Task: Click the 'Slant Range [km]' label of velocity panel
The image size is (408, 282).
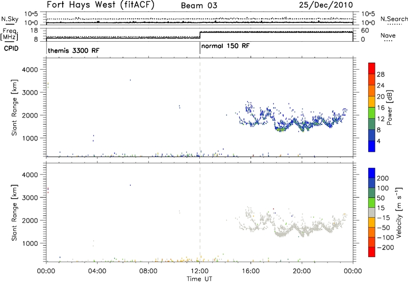Action: [x=14, y=213]
